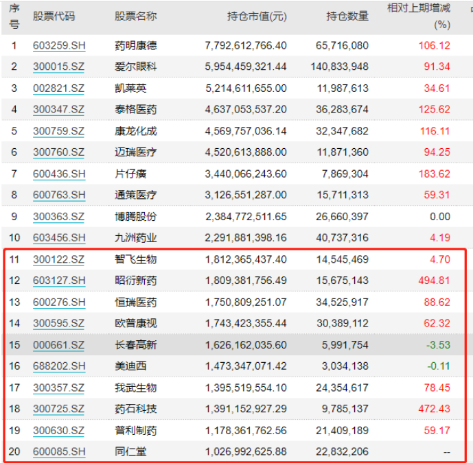Select the highlighted 000661.SZ code link
Screen dimensions: 473x463
(58, 345)
